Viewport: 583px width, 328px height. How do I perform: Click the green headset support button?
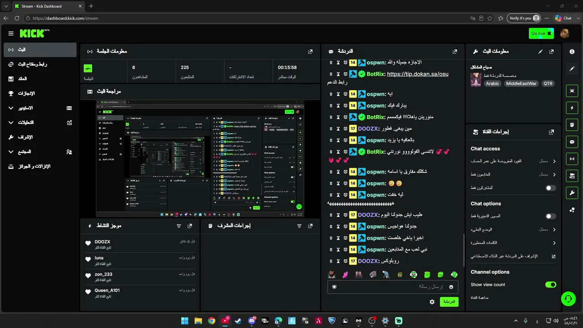click(568, 299)
